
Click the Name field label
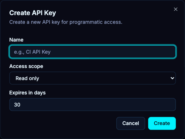(x=16, y=40)
